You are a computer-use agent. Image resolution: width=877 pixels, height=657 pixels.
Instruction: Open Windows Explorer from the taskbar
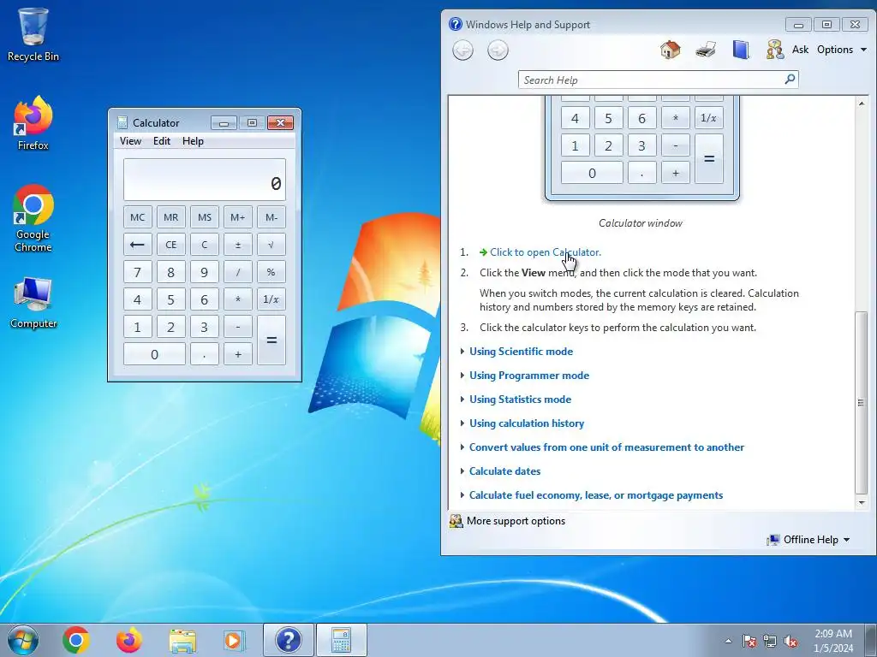coord(182,640)
